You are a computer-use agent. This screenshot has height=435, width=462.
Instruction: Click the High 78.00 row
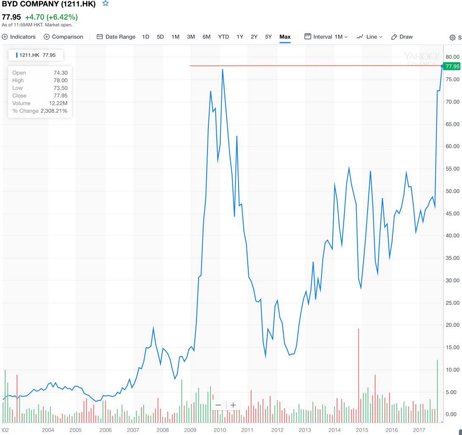[x=40, y=80]
